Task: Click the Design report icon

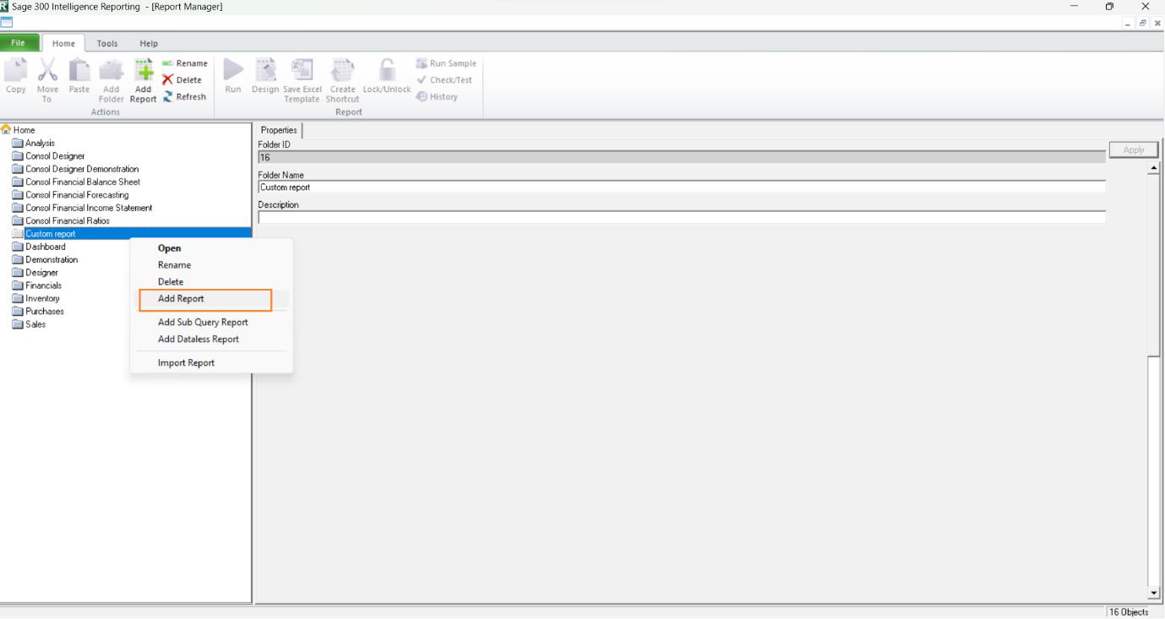Action: coord(265,71)
